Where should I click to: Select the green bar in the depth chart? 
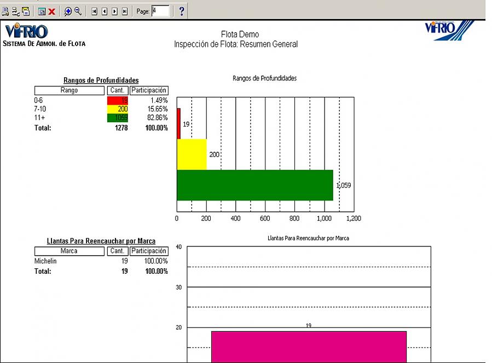click(x=255, y=185)
